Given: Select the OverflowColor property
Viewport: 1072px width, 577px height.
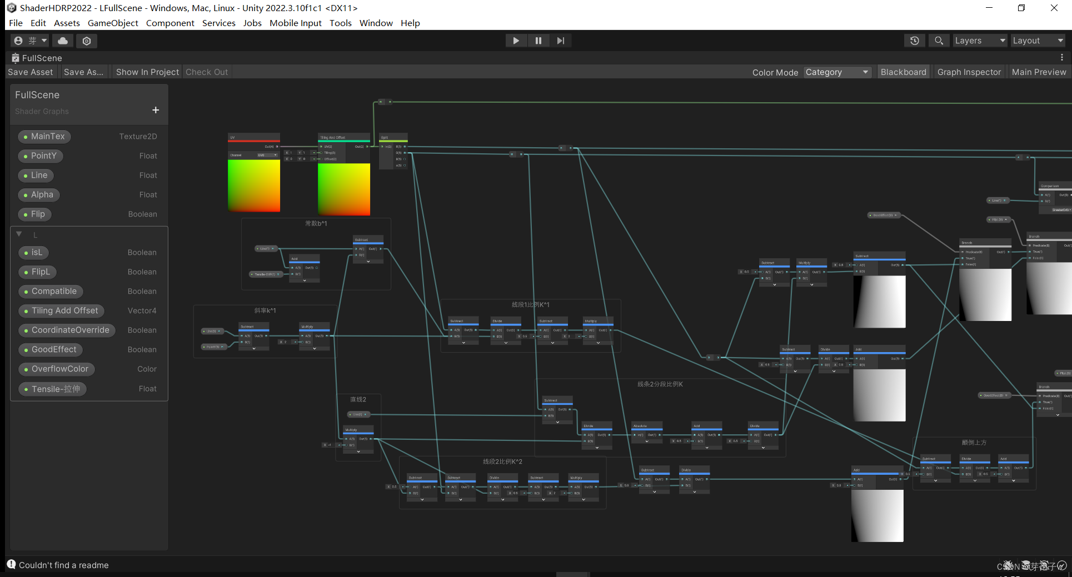Looking at the screenshot, I should point(56,369).
